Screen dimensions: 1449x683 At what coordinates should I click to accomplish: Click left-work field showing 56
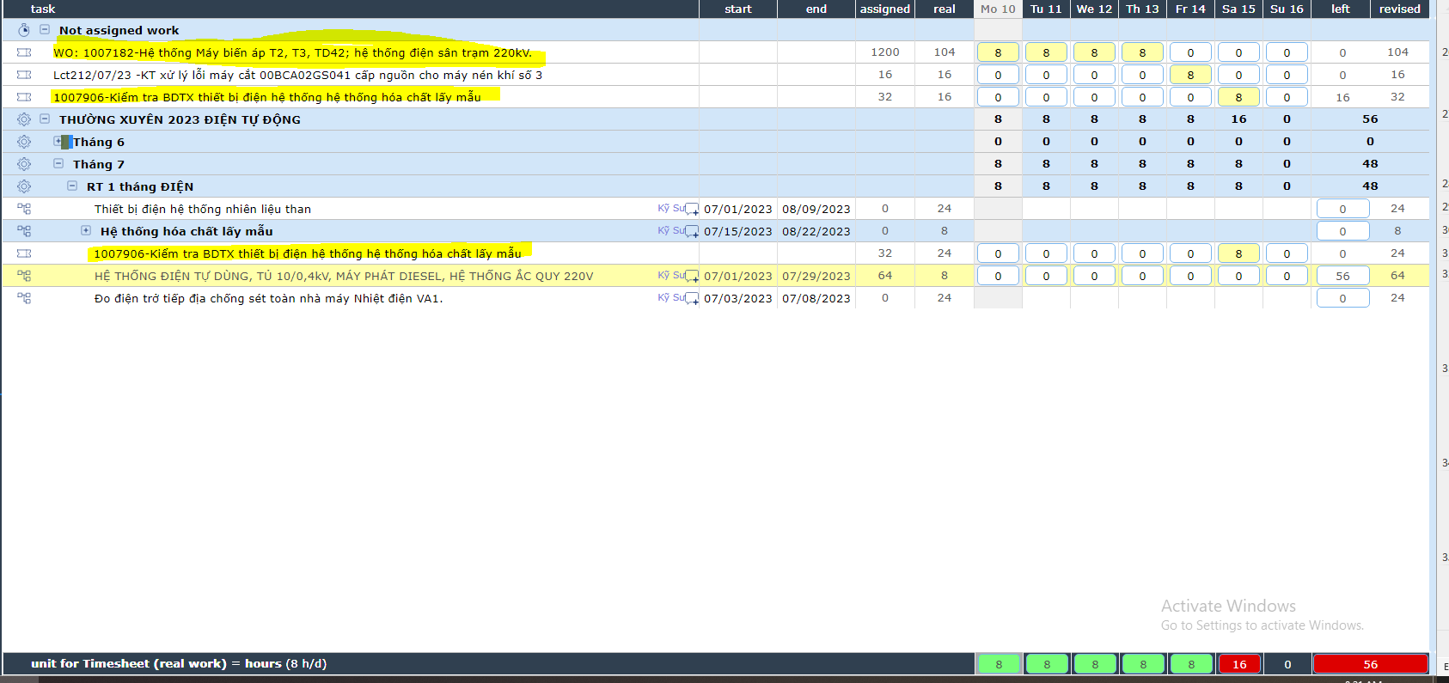pos(1342,276)
